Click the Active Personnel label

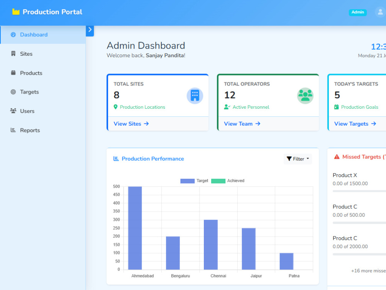[251, 107]
